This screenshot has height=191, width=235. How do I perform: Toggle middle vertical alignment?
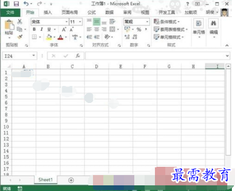[97, 22]
